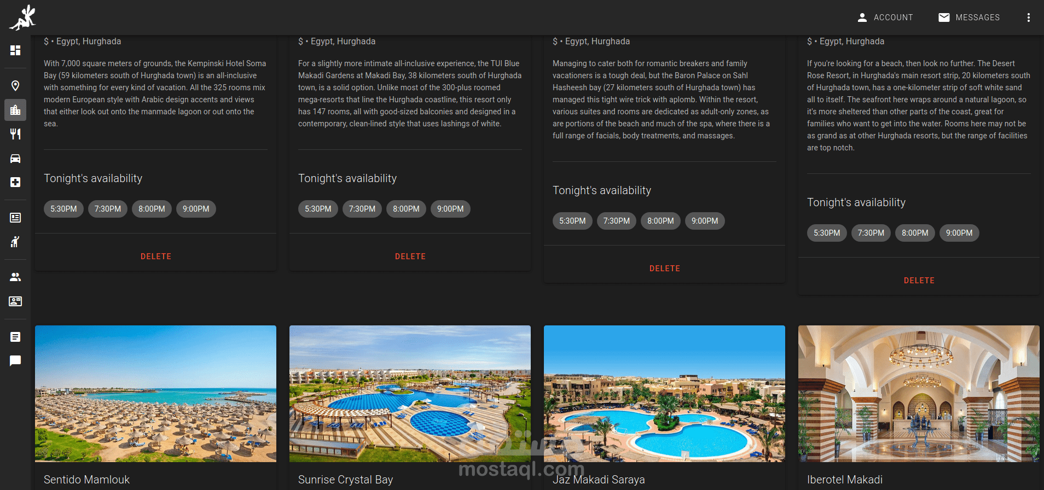Open Messages from the top bar
The height and width of the screenshot is (490, 1044).
click(x=969, y=17)
